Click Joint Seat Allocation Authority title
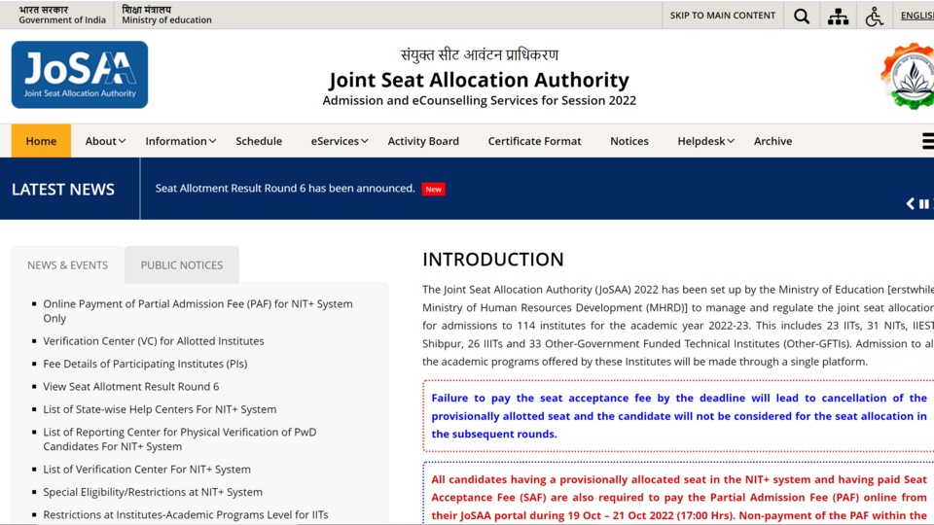The width and height of the screenshot is (934, 525). 479,80
